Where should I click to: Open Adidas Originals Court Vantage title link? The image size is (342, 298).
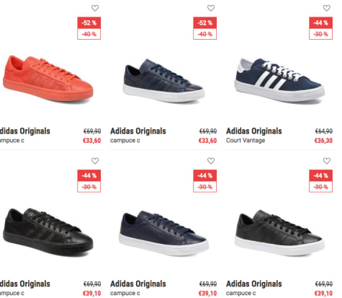tap(254, 131)
